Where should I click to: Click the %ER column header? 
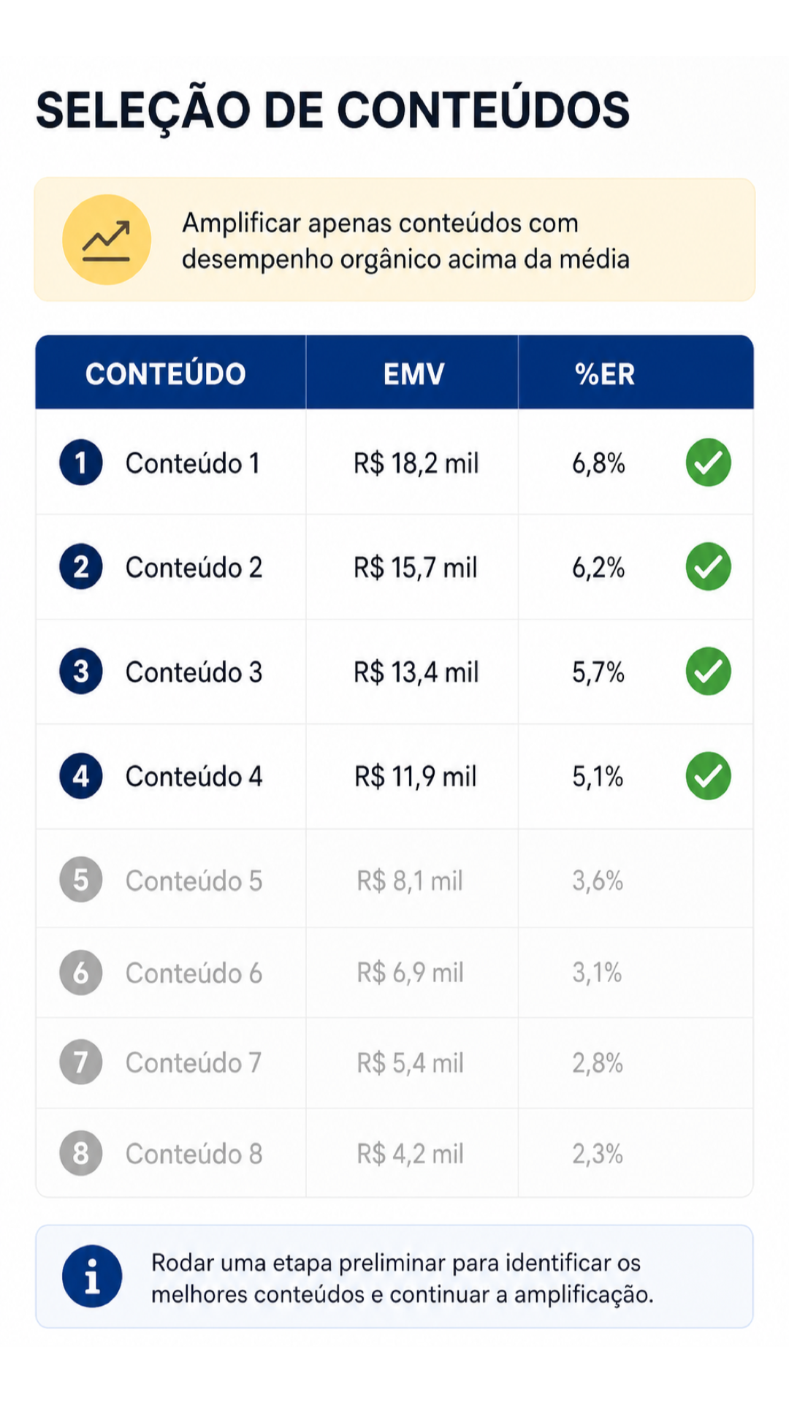click(x=605, y=374)
